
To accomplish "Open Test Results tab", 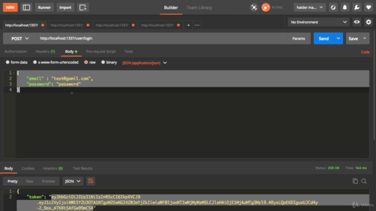I will (x=82, y=168).
